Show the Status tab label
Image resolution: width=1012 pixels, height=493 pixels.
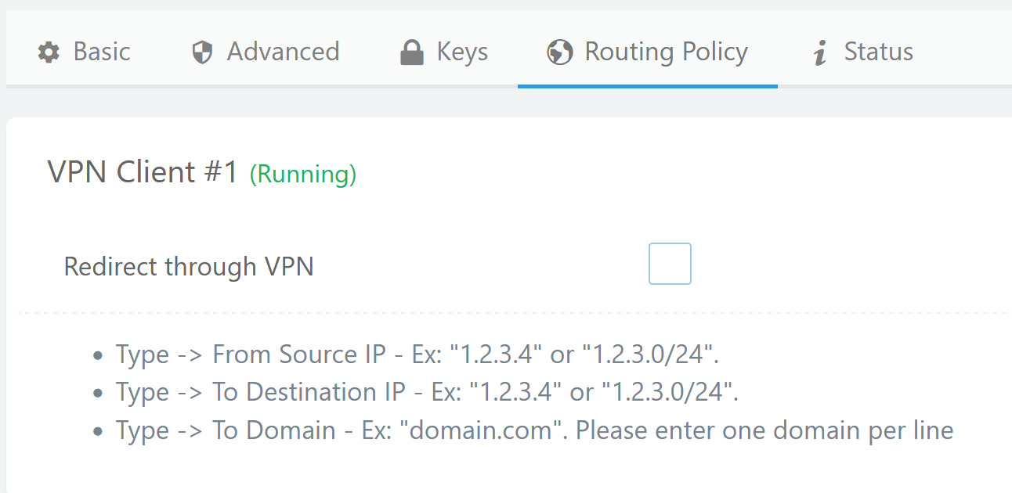pyautogui.click(x=878, y=52)
